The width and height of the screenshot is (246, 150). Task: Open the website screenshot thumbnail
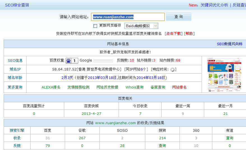[x=224, y=75]
